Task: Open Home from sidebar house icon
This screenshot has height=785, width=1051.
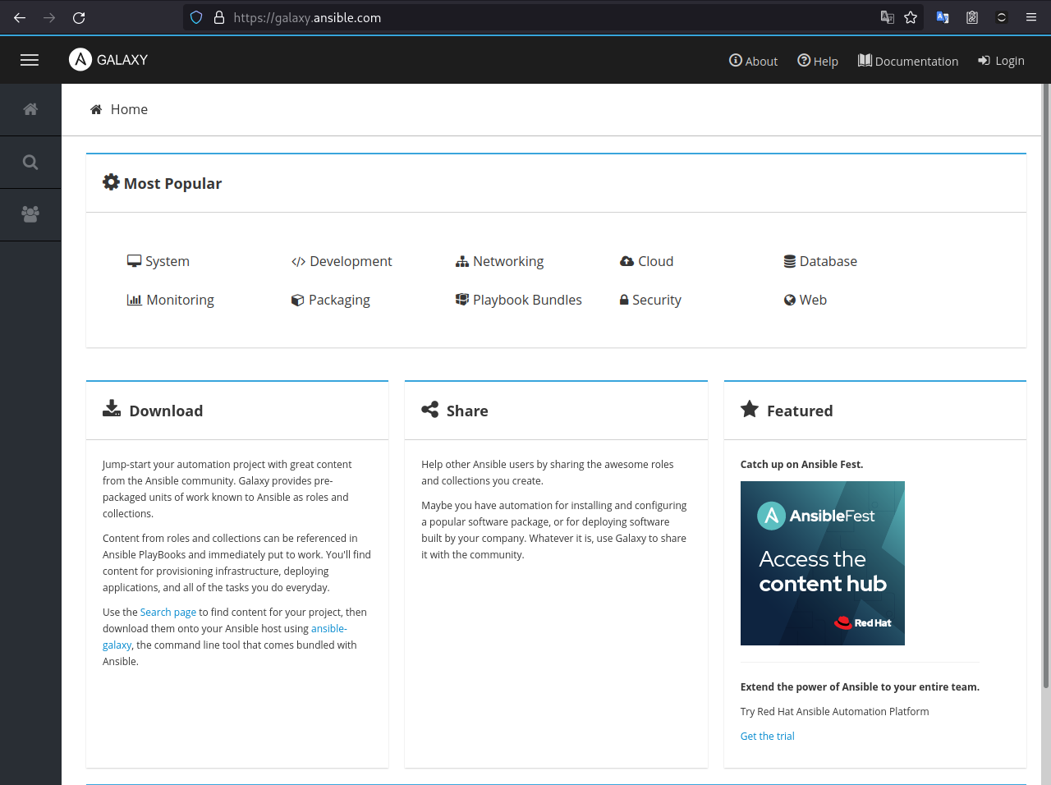Action: [x=30, y=109]
